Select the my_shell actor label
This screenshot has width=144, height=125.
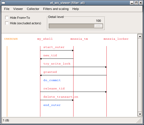click(x=45, y=39)
